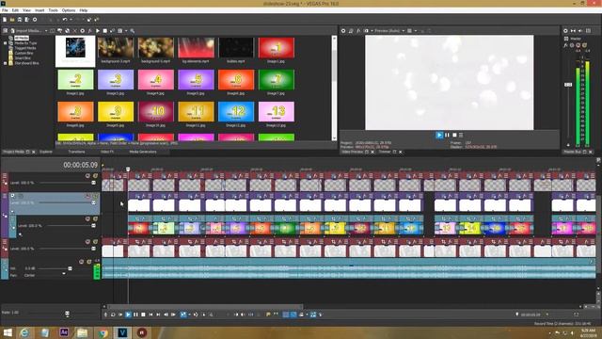
Task: Close the Project Media tab
Action: [34, 152]
